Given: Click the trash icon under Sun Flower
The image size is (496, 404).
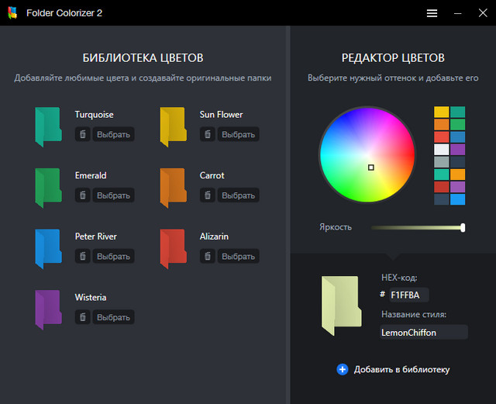Looking at the screenshot, I should 208,135.
